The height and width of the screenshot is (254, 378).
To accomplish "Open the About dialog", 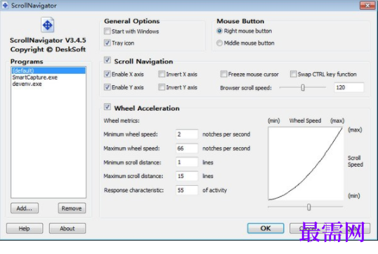I will [67, 229].
